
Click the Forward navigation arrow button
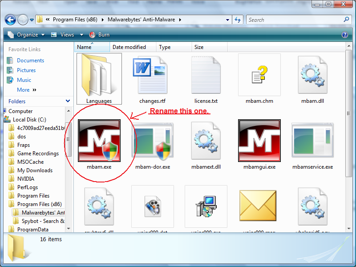[x=23, y=20]
